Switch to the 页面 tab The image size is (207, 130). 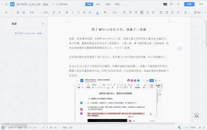coord(117,4)
